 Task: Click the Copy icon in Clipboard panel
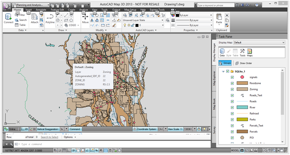pos(227,20)
